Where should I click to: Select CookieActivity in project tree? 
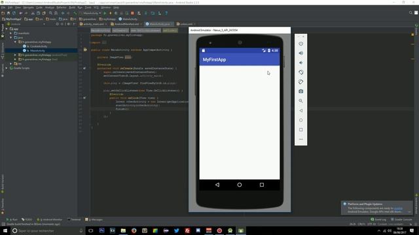39,46
